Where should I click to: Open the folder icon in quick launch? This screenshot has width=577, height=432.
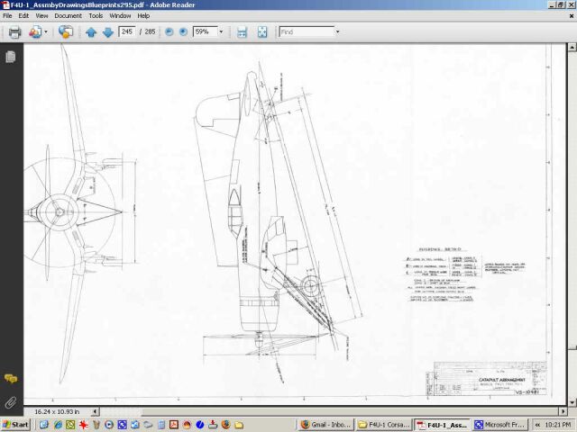(239, 425)
